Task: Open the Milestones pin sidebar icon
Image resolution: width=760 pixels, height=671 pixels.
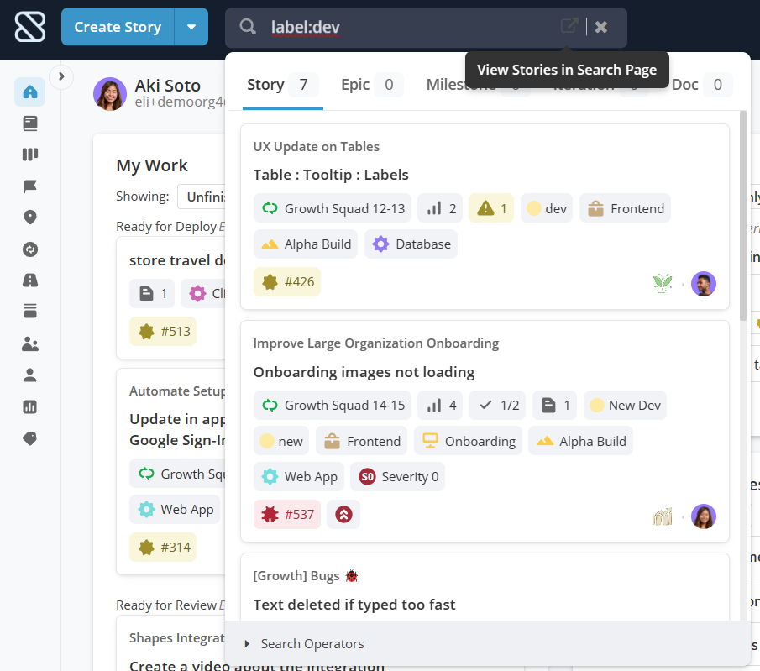Action: coord(30,218)
